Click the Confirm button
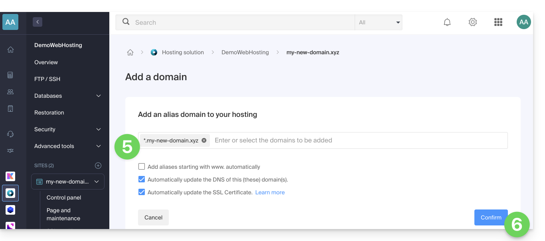The image size is (545, 241). click(491, 217)
